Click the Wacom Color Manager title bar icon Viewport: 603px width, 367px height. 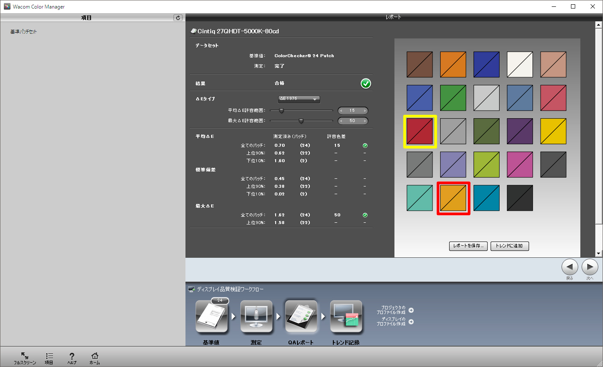tap(7, 6)
